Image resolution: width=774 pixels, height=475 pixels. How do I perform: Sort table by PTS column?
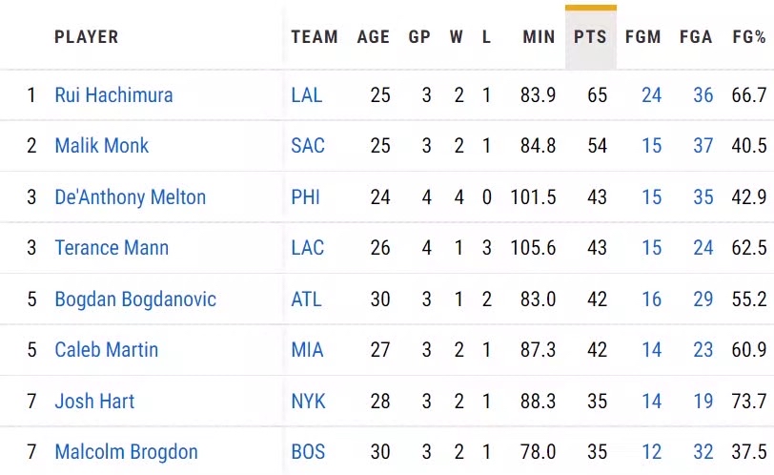(x=591, y=37)
